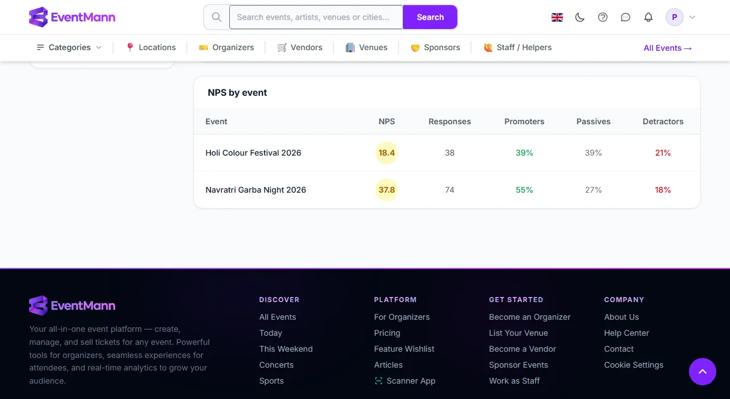730x399 pixels.
Task: Open the Organizers menu item
Action: (226, 47)
